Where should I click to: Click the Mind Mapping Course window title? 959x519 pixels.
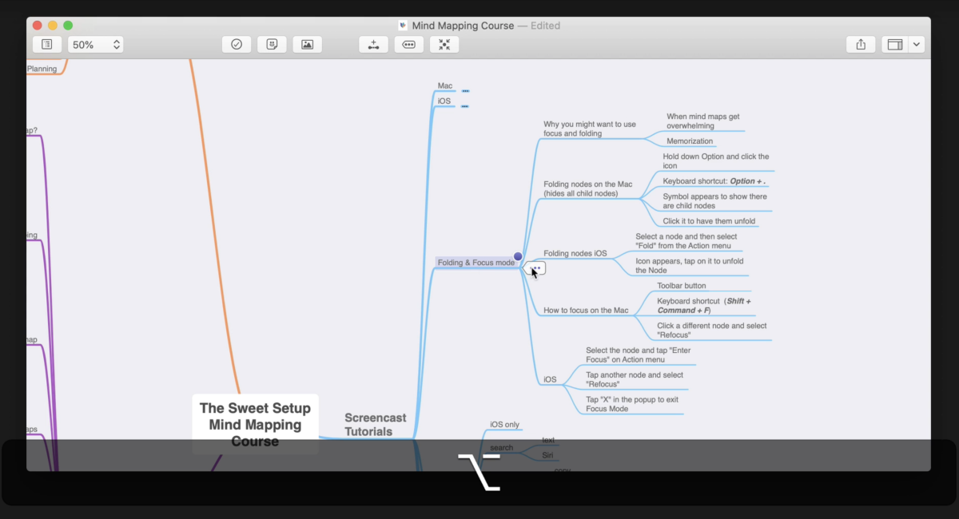pos(464,26)
